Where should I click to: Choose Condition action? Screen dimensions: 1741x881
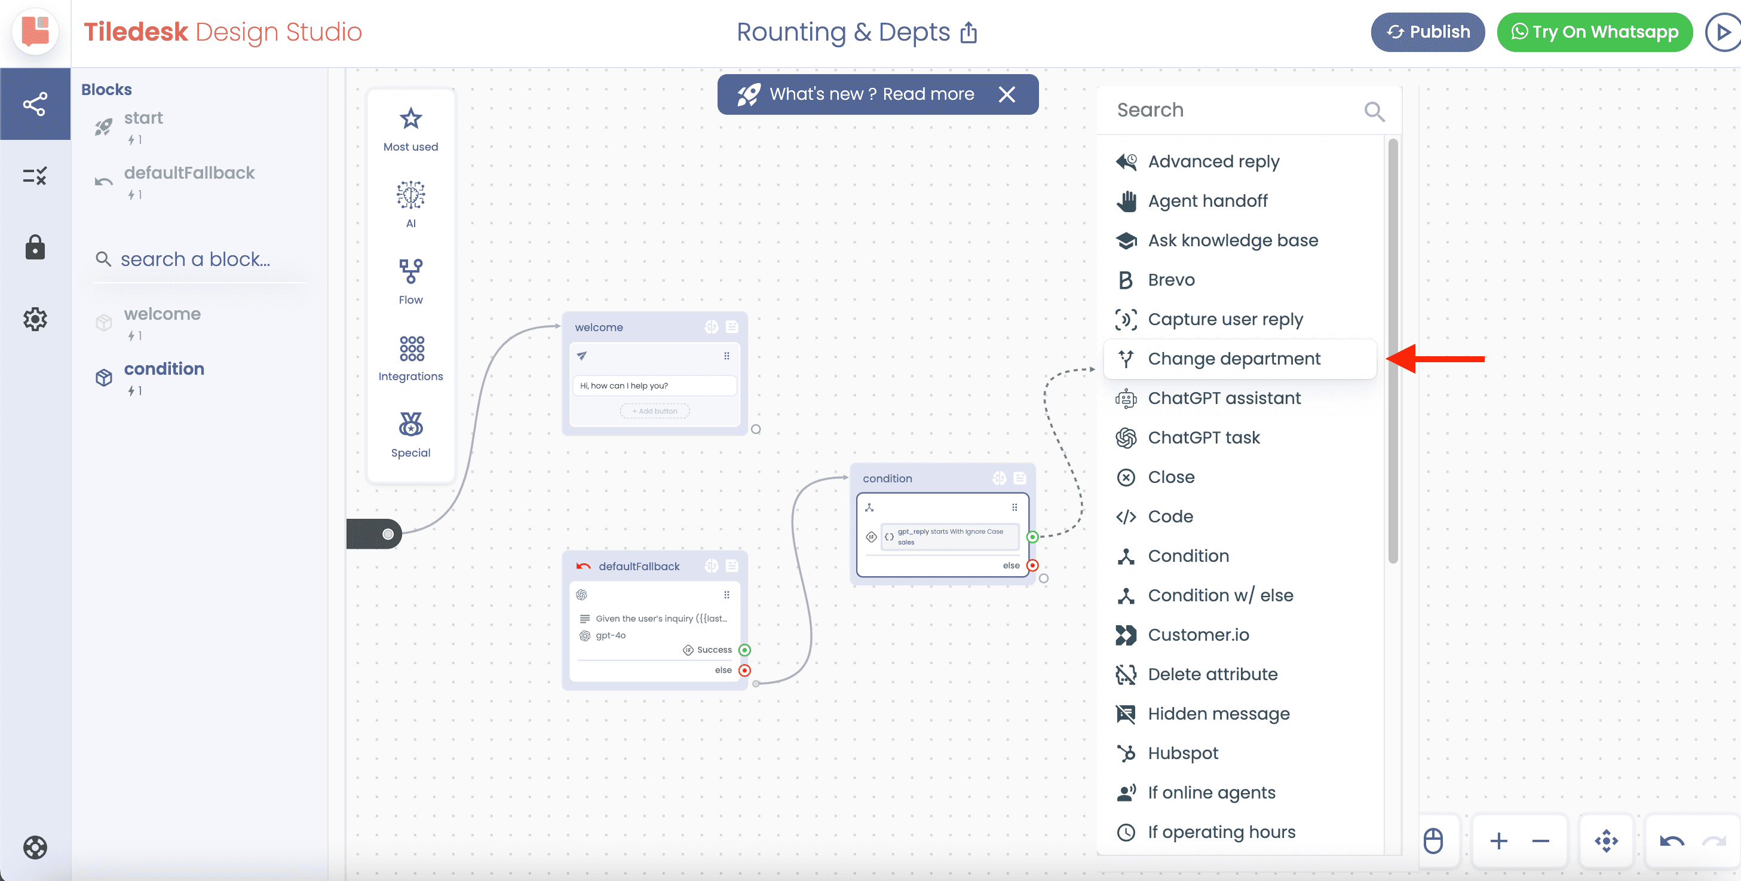tap(1240, 556)
